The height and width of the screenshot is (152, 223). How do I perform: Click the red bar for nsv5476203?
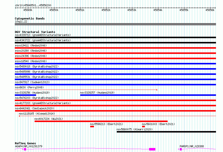pos(115,100)
